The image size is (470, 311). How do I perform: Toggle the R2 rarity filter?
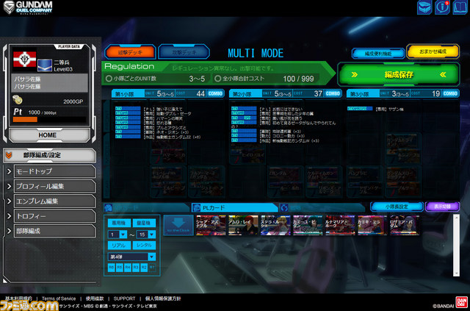[144, 267]
